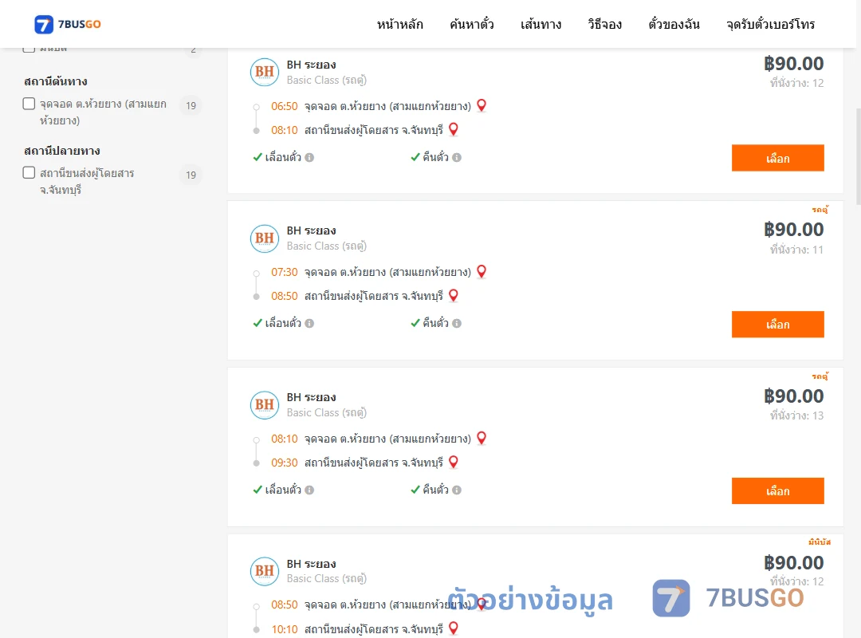861x638 pixels.
Task: Click สถานีต้นทาง filter heading
Action: click(x=56, y=81)
